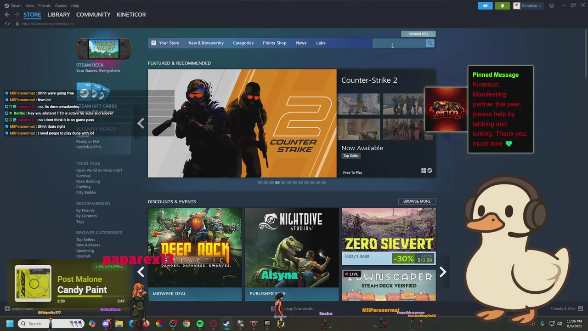
Task: Open Points Shop in store nav
Action: (274, 43)
